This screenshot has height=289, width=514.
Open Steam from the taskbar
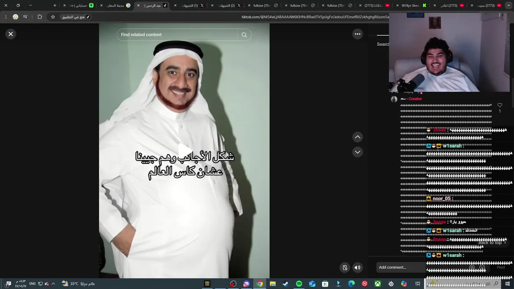[286, 284]
